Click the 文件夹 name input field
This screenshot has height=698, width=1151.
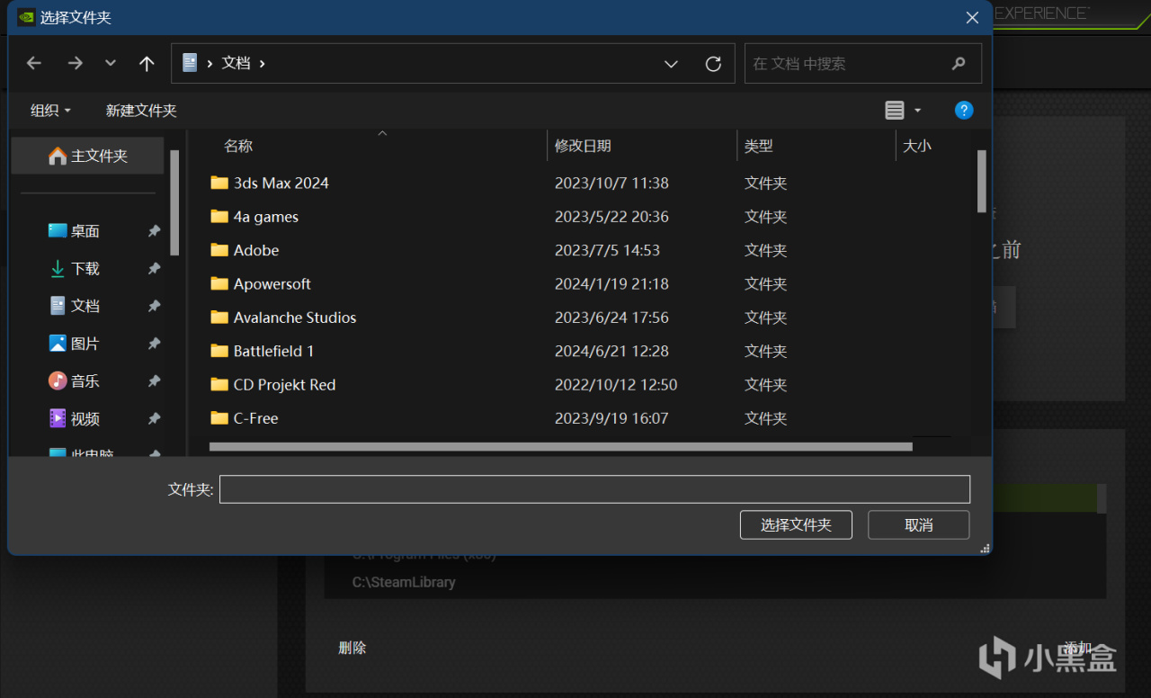tap(594, 489)
